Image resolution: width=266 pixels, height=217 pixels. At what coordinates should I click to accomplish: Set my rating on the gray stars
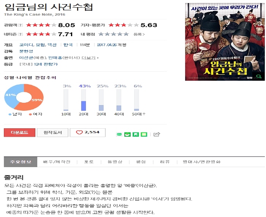tap(114, 34)
